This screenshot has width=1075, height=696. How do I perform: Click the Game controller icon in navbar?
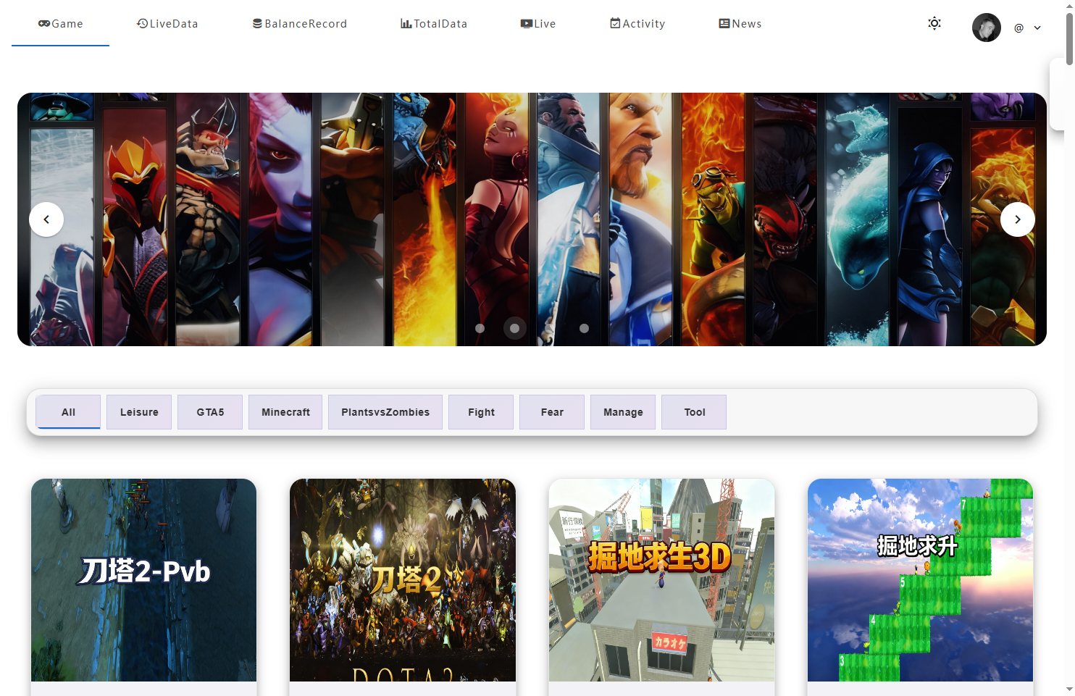[x=44, y=24]
